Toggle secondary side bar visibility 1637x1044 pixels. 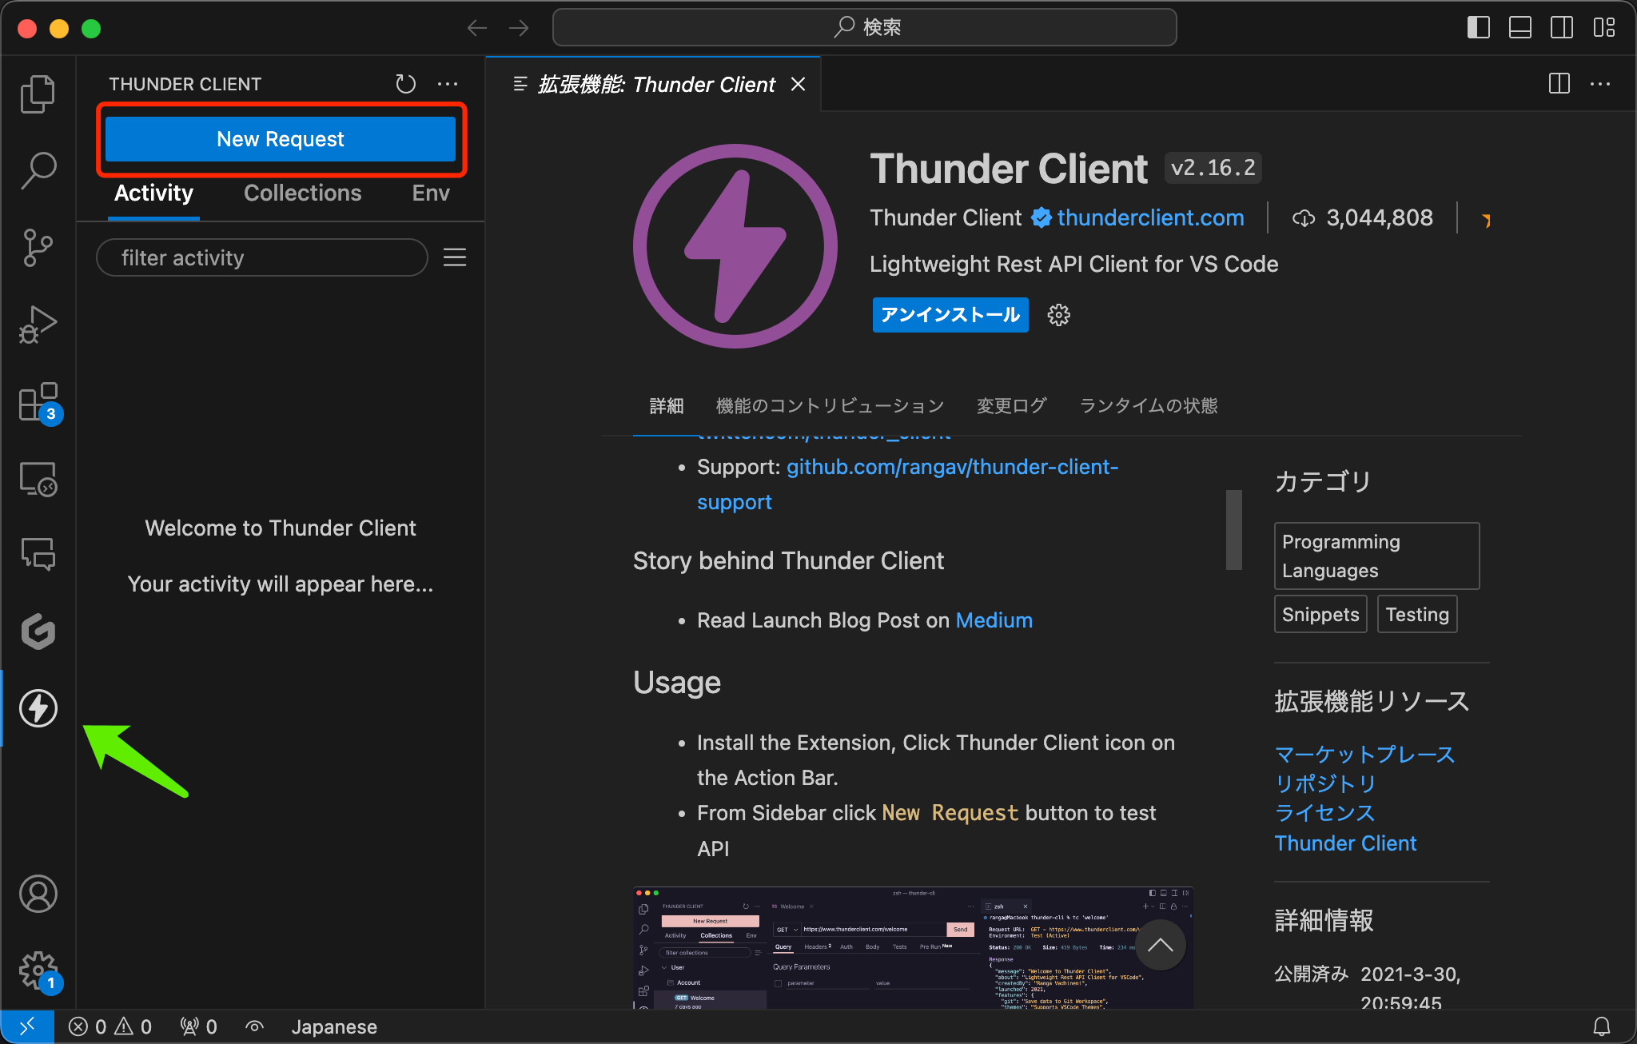point(1562,28)
